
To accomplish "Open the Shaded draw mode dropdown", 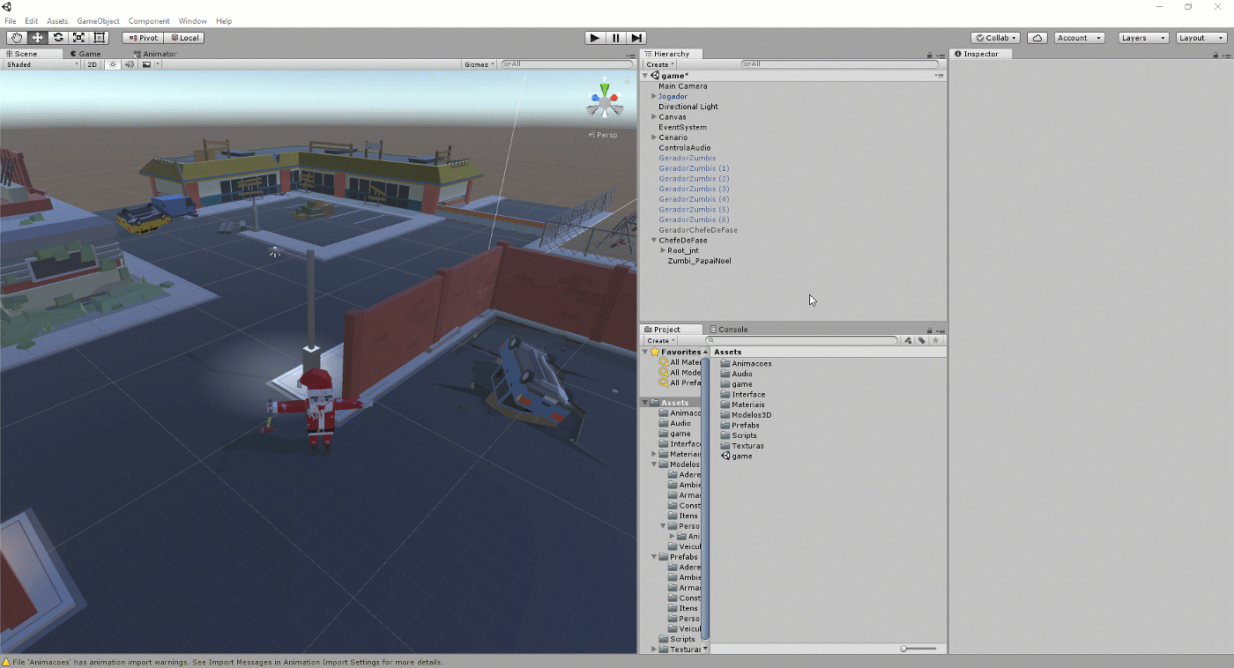I will click(41, 64).
